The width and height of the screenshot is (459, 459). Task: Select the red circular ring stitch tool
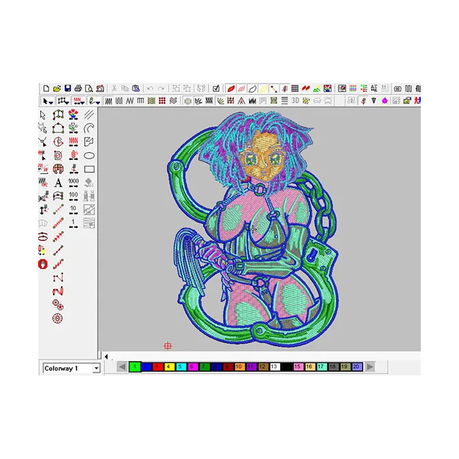58,319
